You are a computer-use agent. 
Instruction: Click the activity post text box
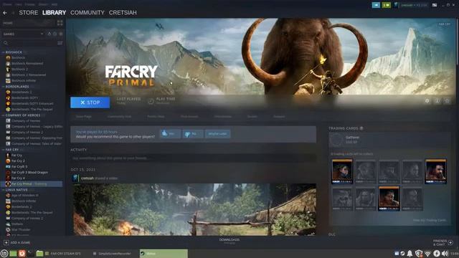pyautogui.click(x=193, y=158)
